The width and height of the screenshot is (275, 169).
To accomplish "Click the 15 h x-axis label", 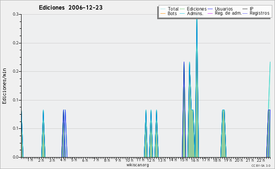I will pyautogui.click(x=184, y=160).
